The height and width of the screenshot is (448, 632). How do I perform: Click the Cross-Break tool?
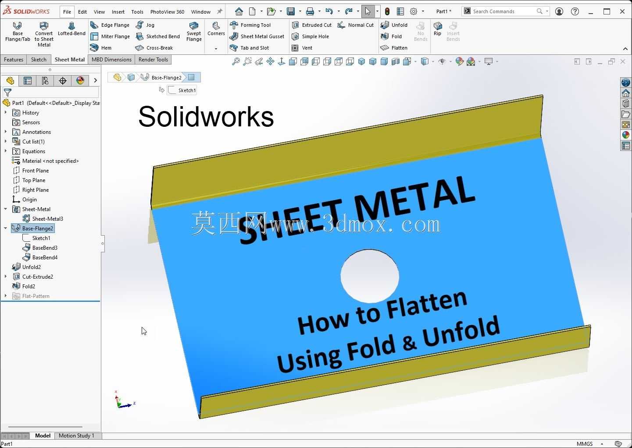click(154, 48)
